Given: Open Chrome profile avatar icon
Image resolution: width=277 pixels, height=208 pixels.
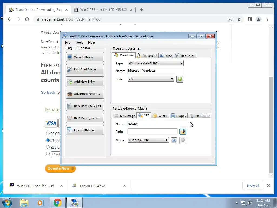Looking at the screenshot, I should point(259,19).
